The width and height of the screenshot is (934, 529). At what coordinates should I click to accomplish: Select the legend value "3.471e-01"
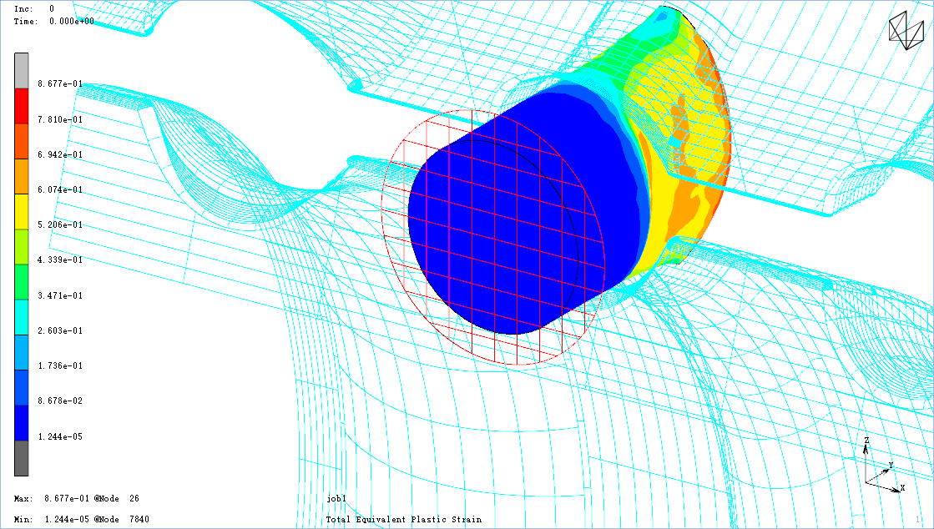coord(60,296)
